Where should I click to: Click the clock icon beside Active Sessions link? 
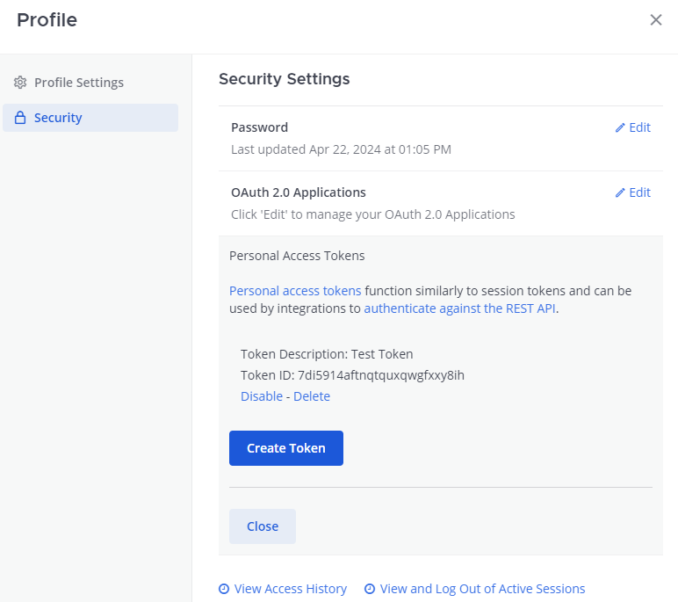point(370,589)
